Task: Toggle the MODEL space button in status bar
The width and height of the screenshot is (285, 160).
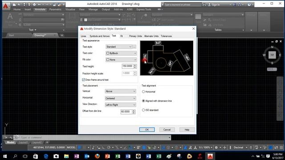Action: click(x=71, y=148)
